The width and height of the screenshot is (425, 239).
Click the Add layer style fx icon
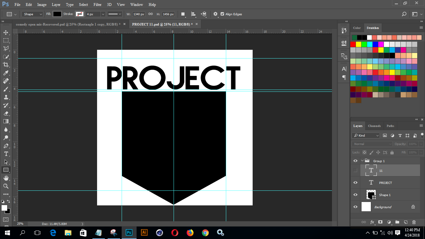pyautogui.click(x=372, y=222)
